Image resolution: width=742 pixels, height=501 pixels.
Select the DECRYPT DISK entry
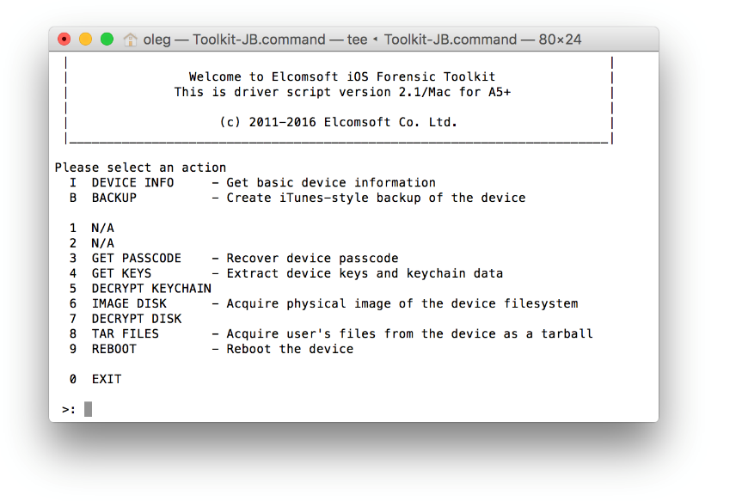136,319
